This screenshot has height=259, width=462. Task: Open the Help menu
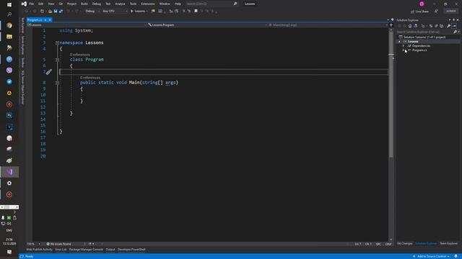[x=178, y=4]
